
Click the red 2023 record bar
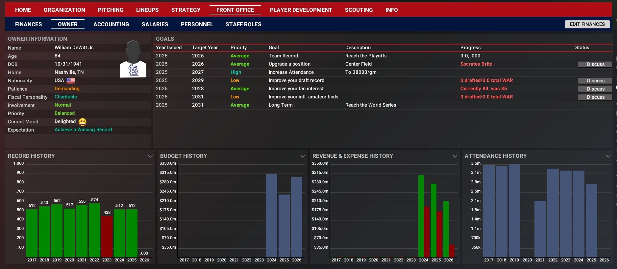107,236
